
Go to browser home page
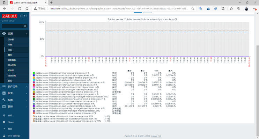[x=27, y=9]
